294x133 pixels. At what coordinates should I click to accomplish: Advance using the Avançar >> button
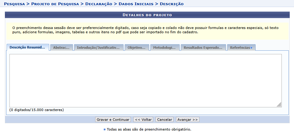pos(187,120)
